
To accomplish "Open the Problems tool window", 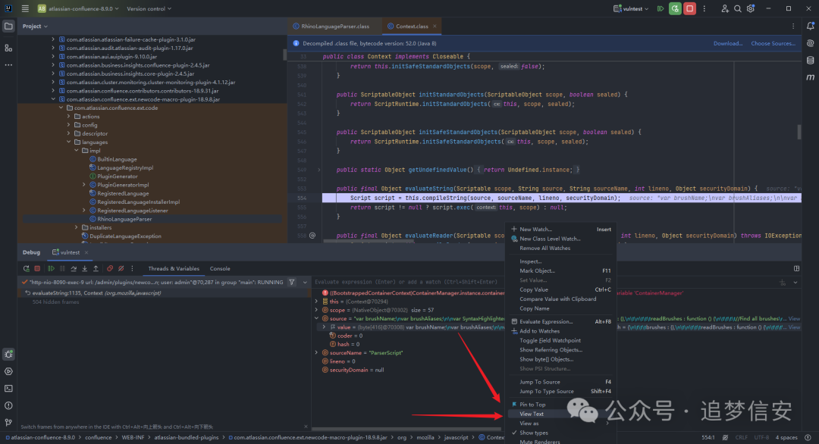I will click(x=8, y=405).
